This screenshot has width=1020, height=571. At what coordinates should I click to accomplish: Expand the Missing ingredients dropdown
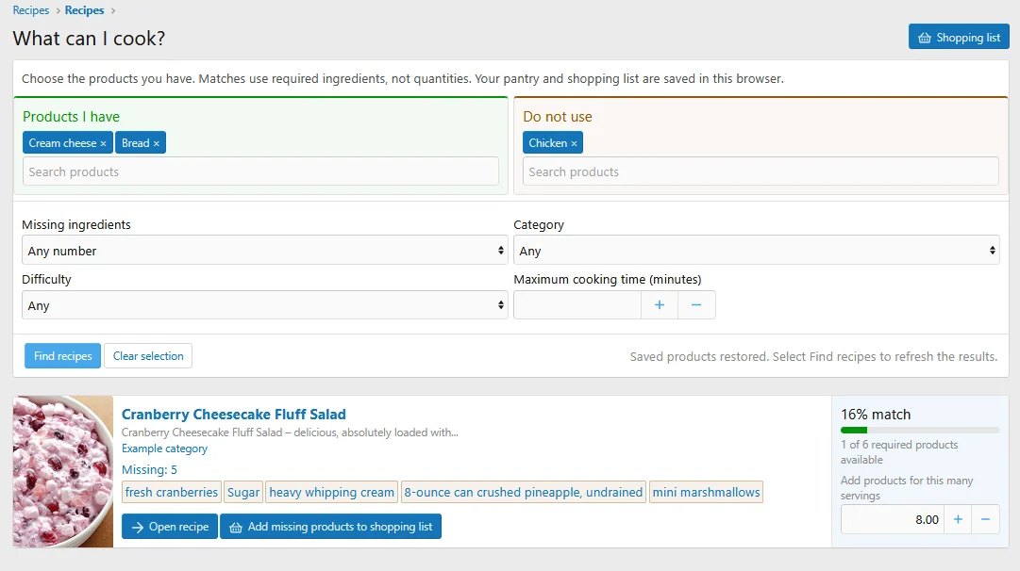(x=265, y=251)
